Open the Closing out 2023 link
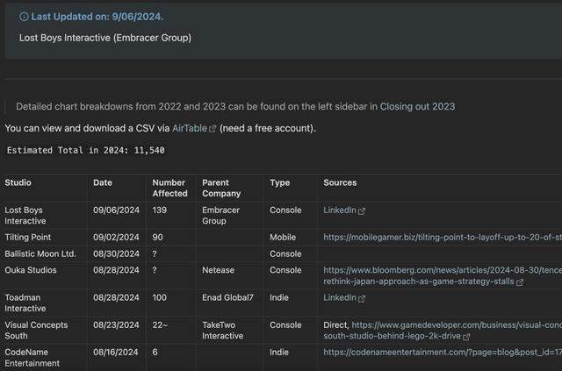562x371 pixels. (417, 106)
